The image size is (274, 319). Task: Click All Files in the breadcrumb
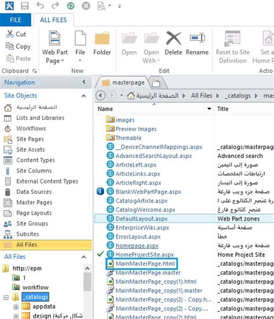(x=202, y=96)
